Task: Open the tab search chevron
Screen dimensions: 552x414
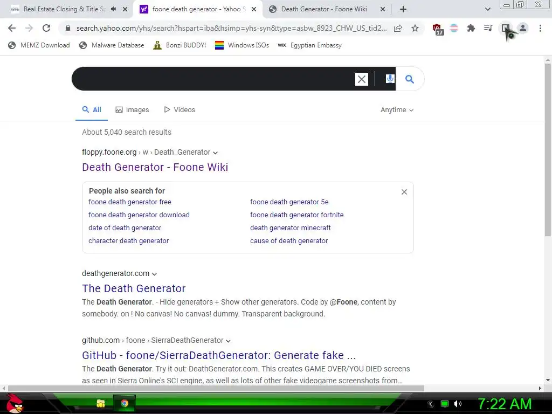Action: click(x=487, y=9)
